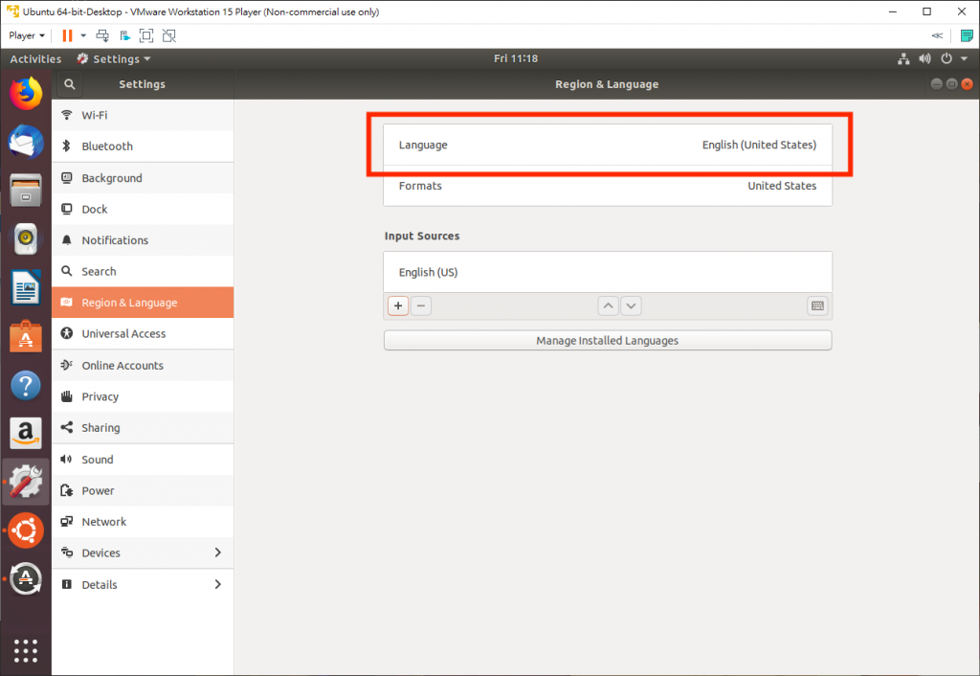The image size is (980, 676).
Task: Click the Unity mode icon in VMware toolbar
Action: pyautogui.click(x=168, y=35)
